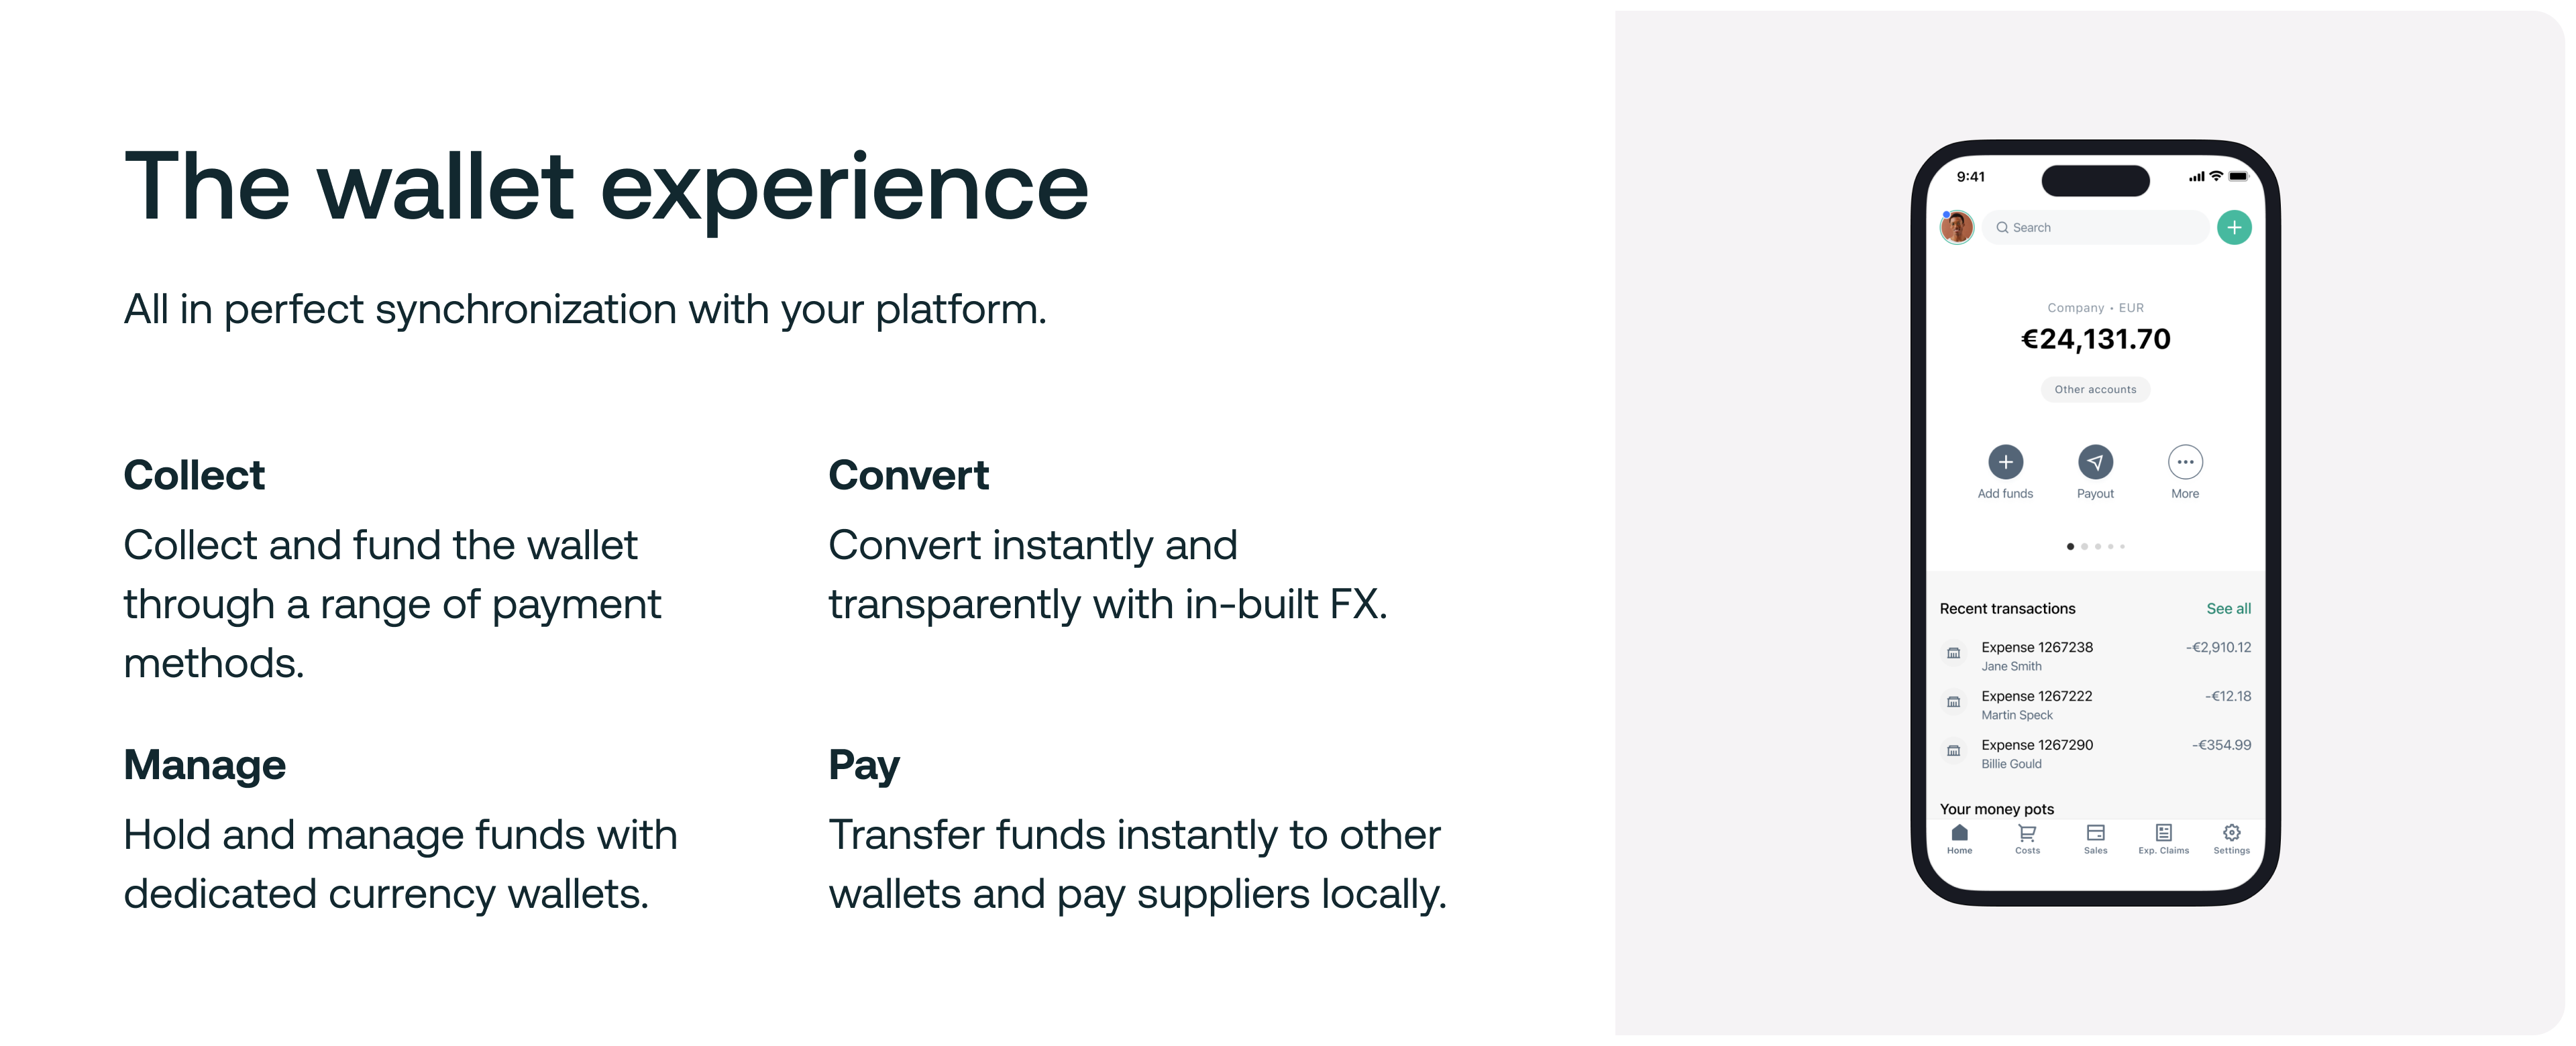This screenshot has width=2576, height=1046.
Task: Tap the Add funds plus icon
Action: (2005, 461)
